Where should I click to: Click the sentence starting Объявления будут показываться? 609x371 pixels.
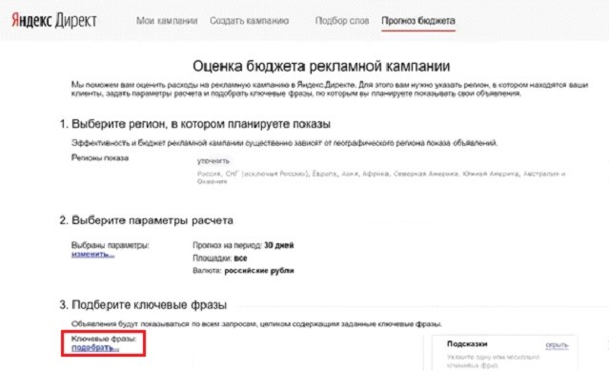pos(256,324)
